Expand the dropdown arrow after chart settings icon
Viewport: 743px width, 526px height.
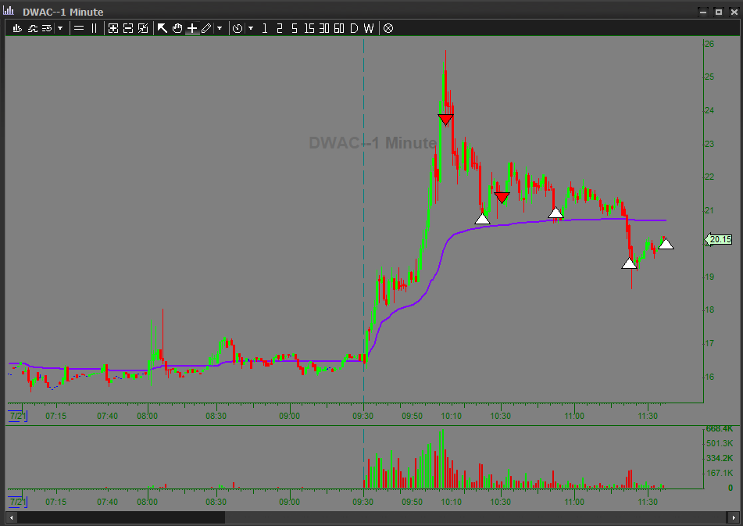[60, 28]
